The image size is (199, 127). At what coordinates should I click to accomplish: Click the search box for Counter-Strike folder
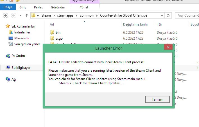(x=187, y=15)
